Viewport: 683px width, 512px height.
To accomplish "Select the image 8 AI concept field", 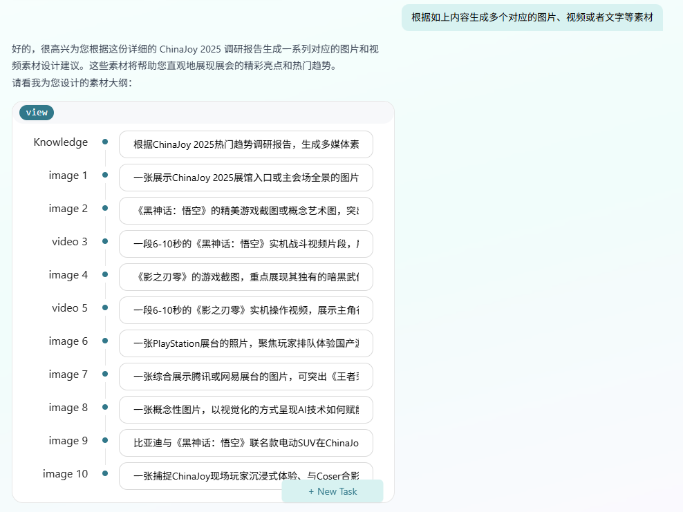I will (246, 410).
